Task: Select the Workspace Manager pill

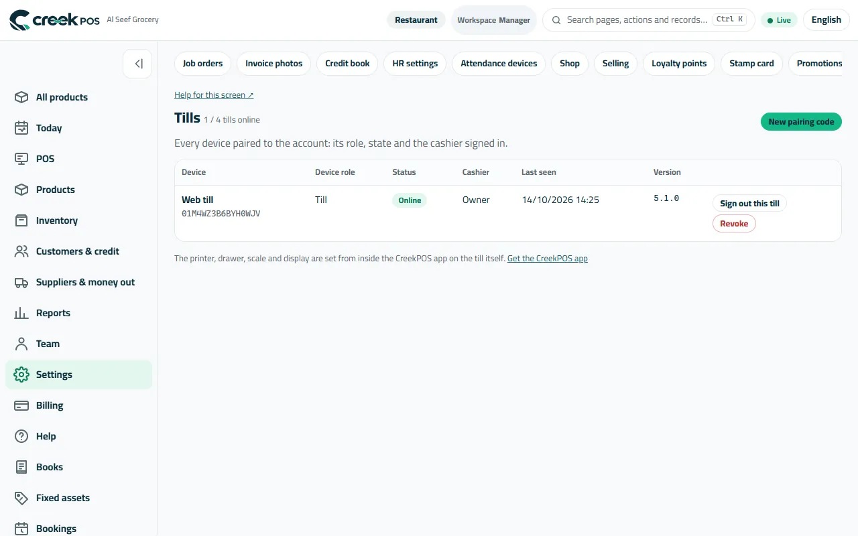Action: pos(494,20)
